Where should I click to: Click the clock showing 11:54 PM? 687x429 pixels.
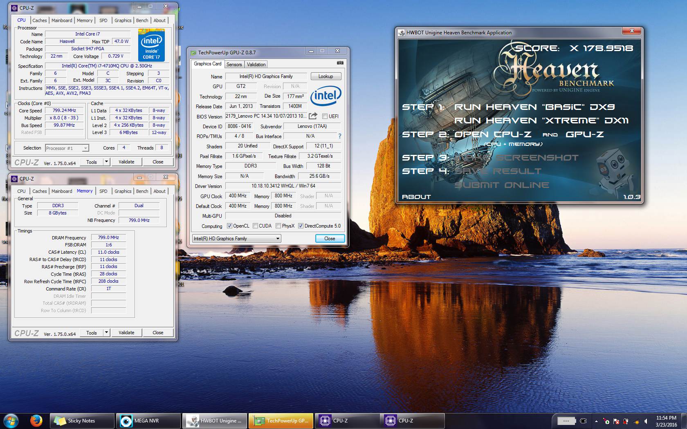pos(666,418)
